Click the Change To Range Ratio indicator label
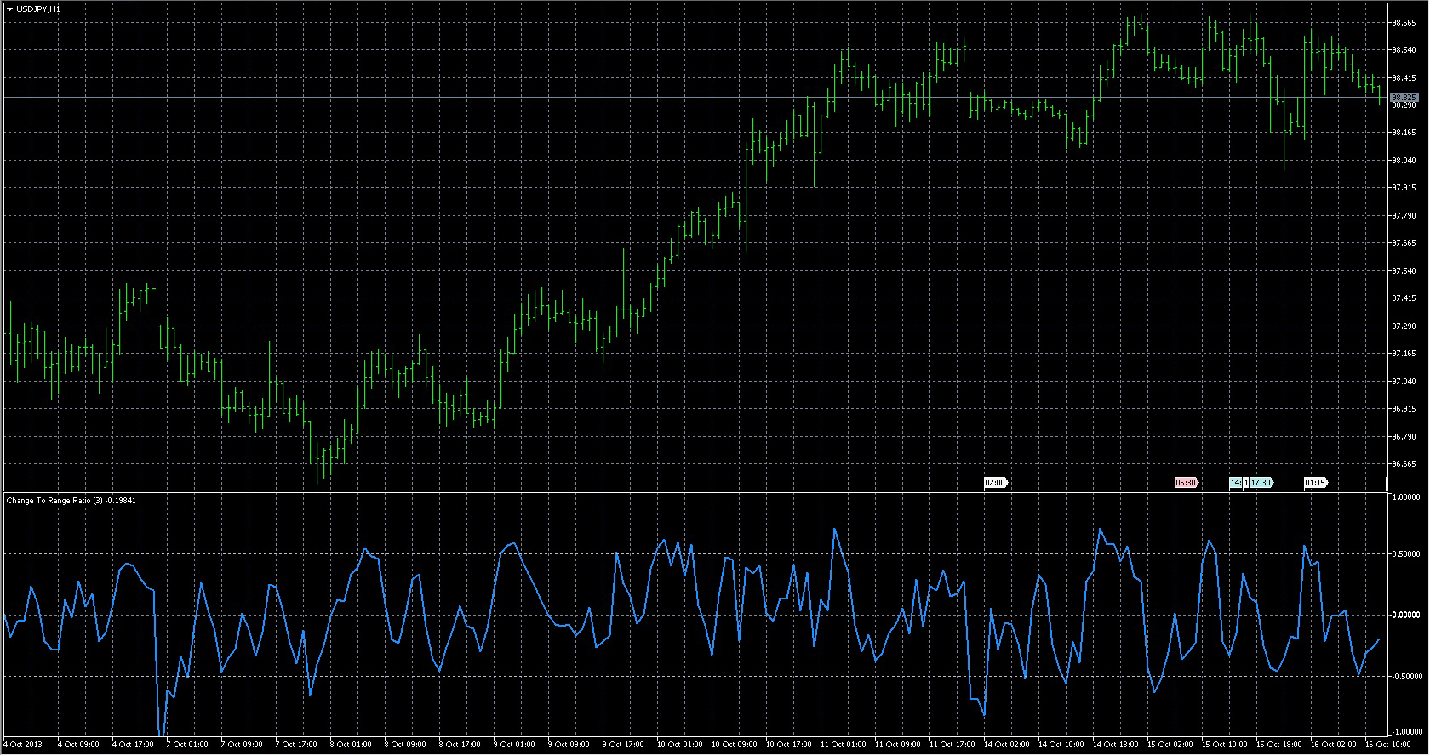Image resolution: width=1430 pixels, height=755 pixels. tap(71, 501)
